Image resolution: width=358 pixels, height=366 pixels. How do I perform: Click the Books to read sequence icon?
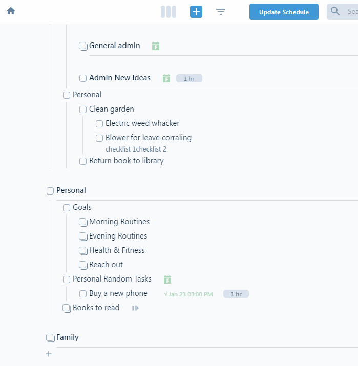[135, 308]
